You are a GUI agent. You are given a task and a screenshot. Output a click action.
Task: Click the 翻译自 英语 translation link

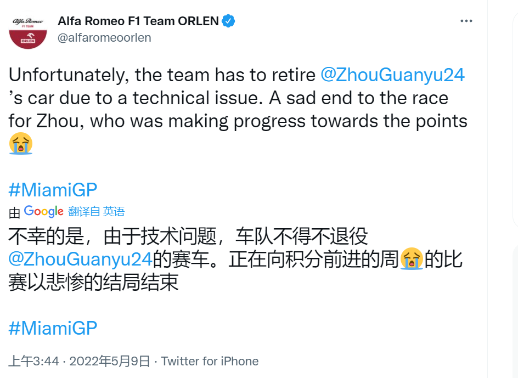(97, 212)
